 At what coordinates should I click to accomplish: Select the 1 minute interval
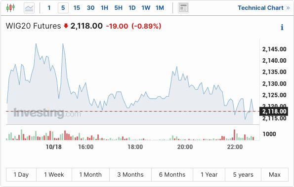49,8
